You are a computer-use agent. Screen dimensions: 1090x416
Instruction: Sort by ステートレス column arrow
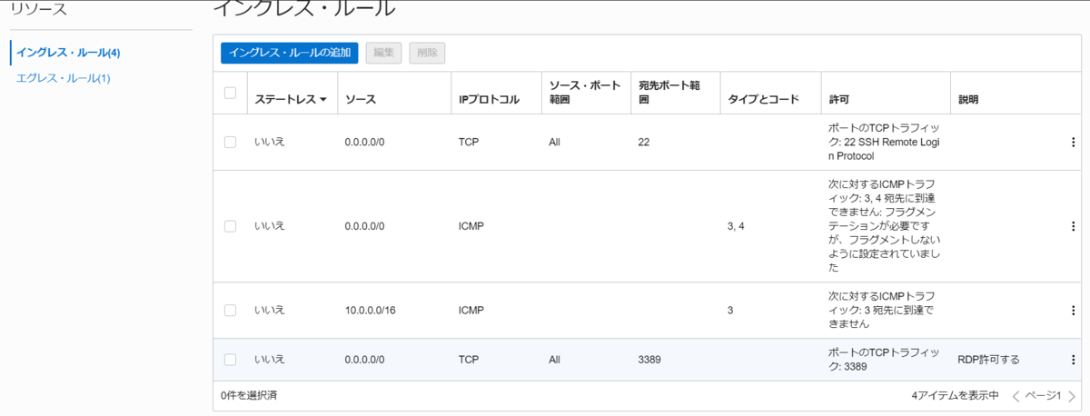click(323, 100)
